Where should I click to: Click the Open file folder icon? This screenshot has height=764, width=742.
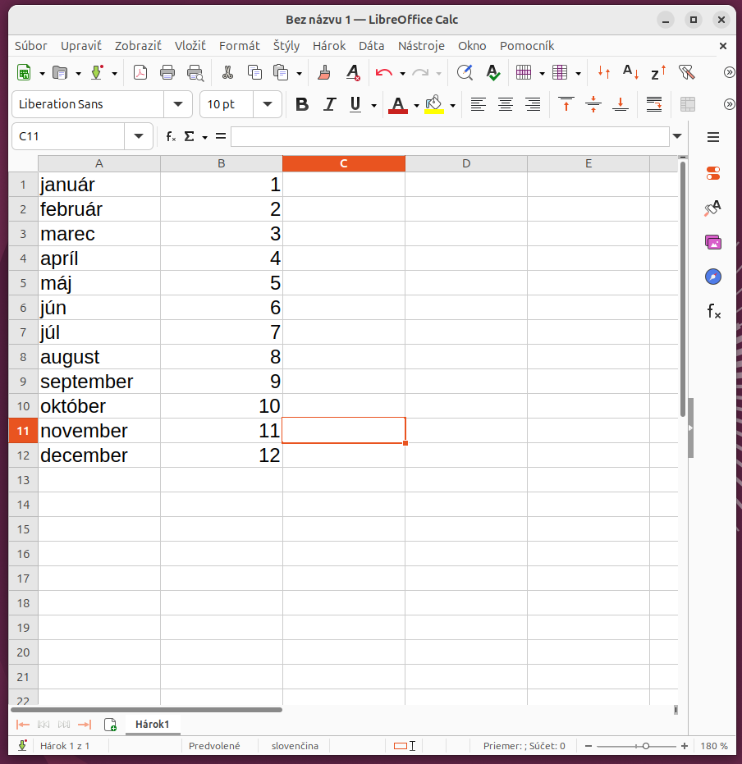60,73
